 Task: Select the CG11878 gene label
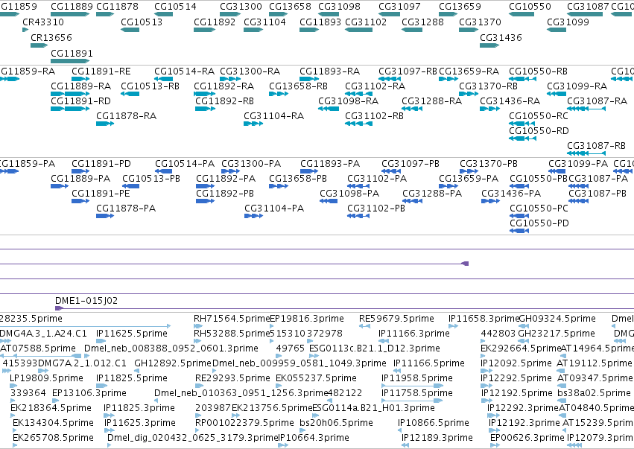(x=117, y=7)
